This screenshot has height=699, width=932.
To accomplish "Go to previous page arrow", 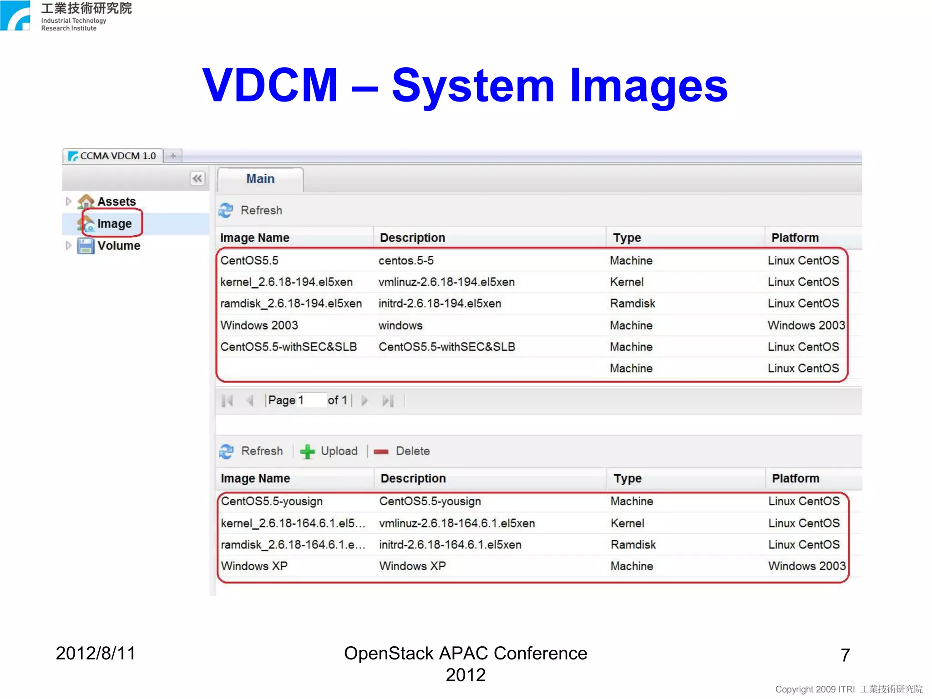I will (x=250, y=400).
